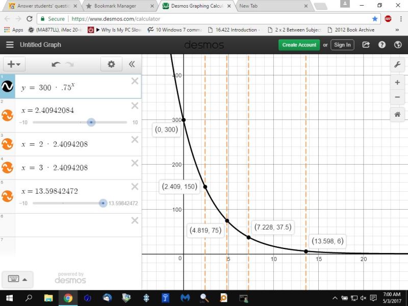Image resolution: width=408 pixels, height=306 pixels.
Task: Redo the last expression edit
Action: (70, 64)
